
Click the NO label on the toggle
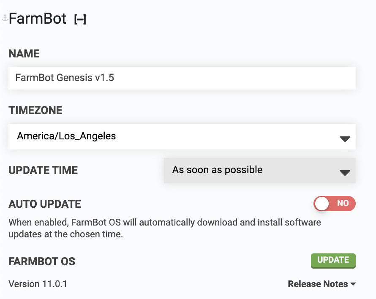343,204
